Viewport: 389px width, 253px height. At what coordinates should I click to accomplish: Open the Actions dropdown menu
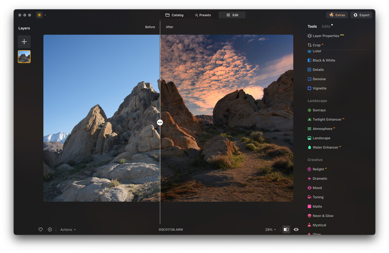tap(68, 230)
